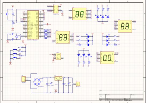This screenshot has width=146, height=103.
Task: Select the lower-right seven-segment display module
Action: point(107,58)
